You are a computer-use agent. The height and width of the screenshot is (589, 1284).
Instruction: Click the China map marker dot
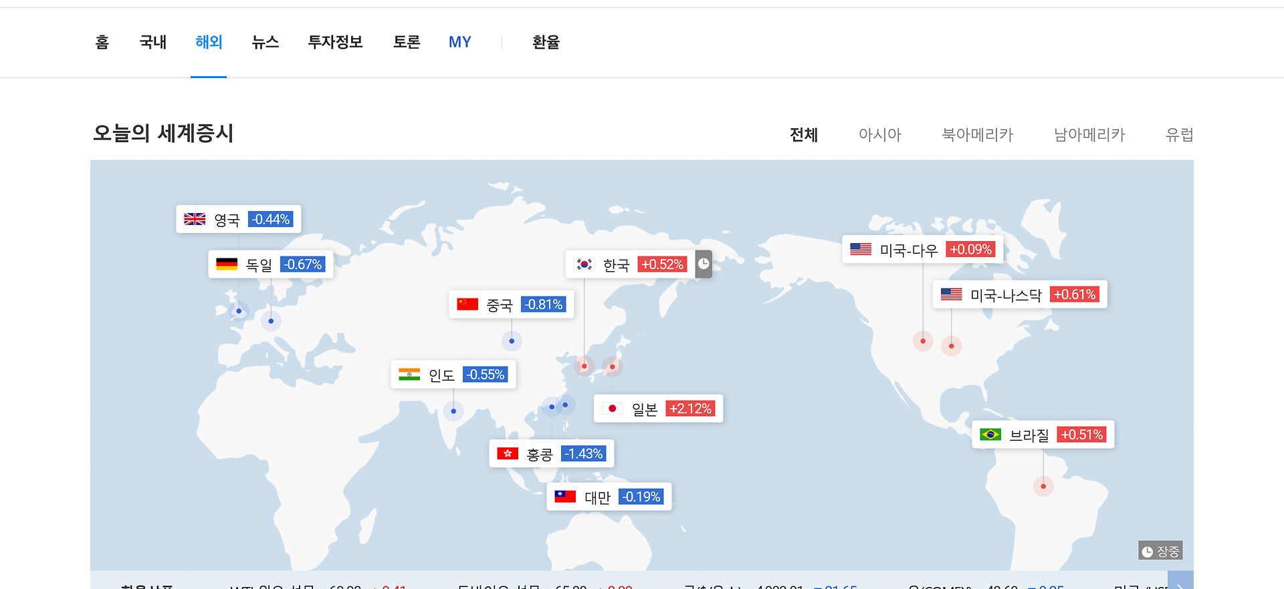tap(512, 341)
